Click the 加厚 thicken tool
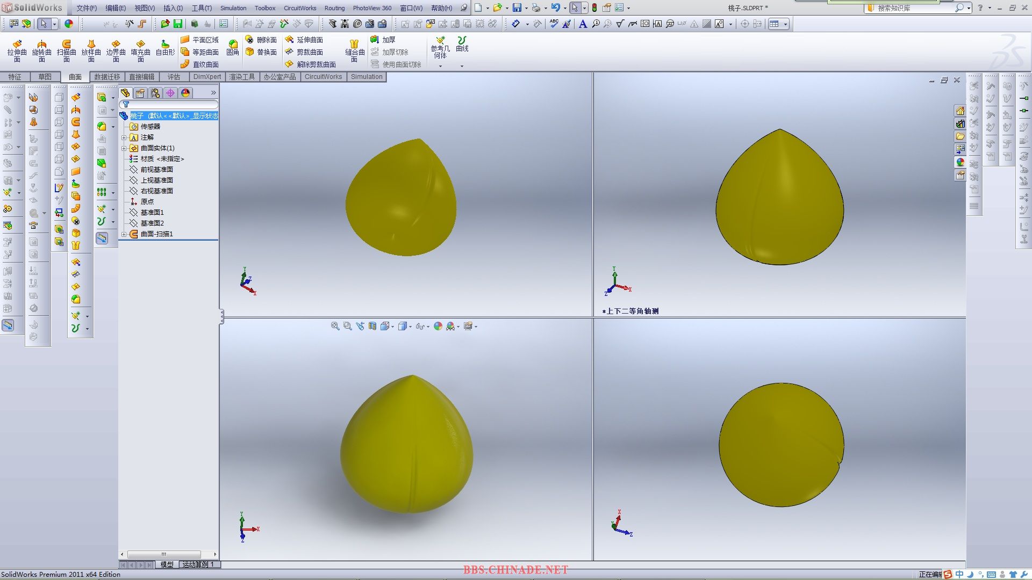Image resolution: width=1032 pixels, height=580 pixels. coord(383,40)
